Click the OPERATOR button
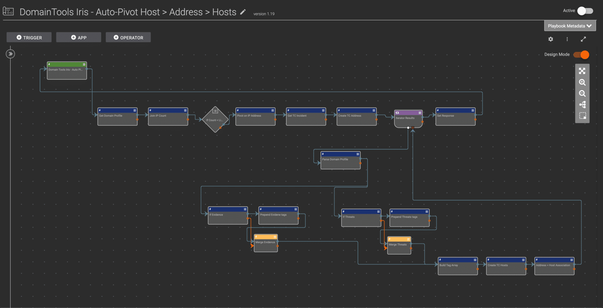The width and height of the screenshot is (603, 308). point(128,37)
